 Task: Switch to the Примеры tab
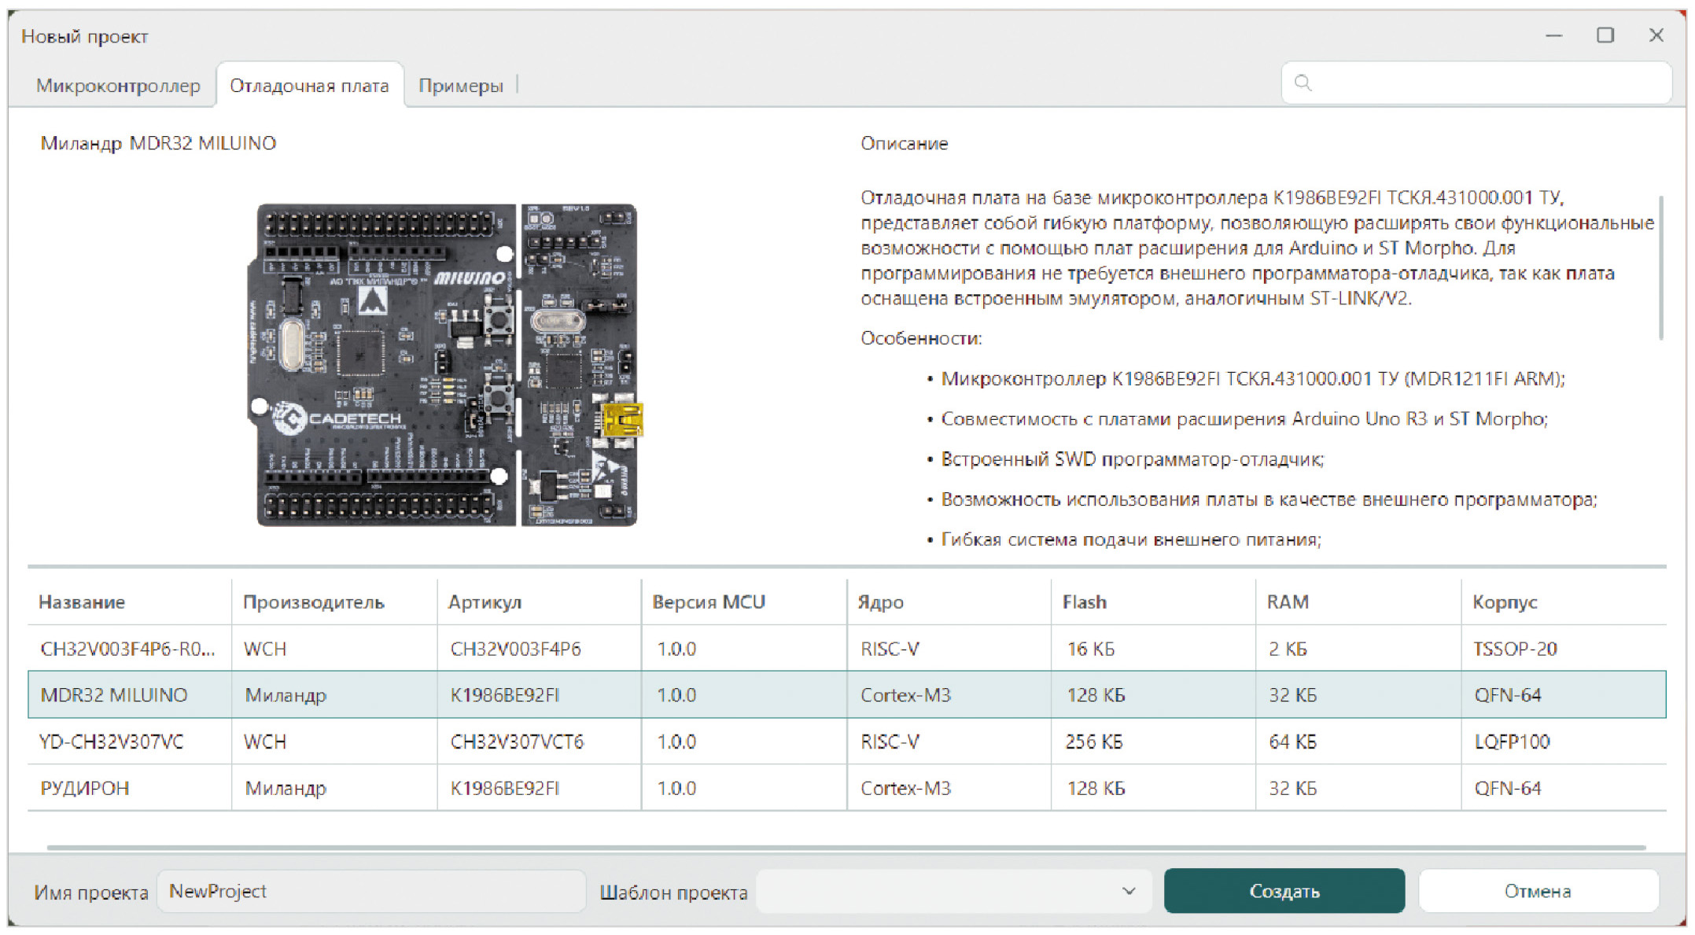(460, 86)
